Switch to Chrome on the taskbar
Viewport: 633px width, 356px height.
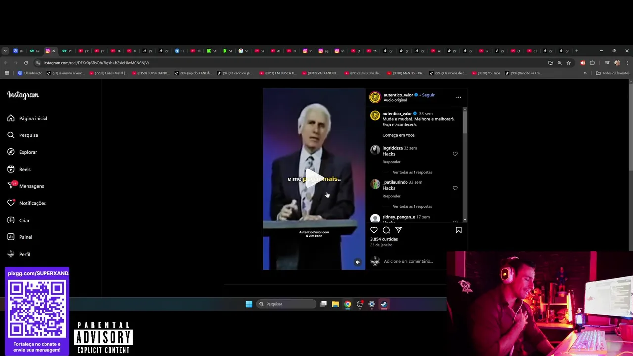click(x=348, y=304)
